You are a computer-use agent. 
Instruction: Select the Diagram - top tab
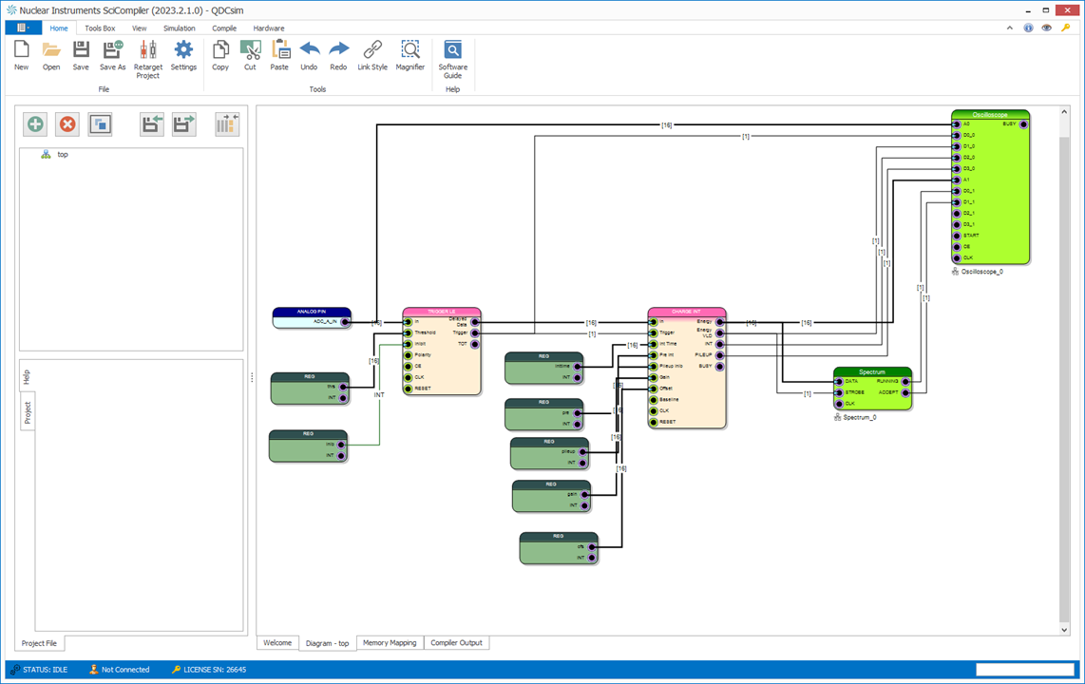tap(327, 643)
